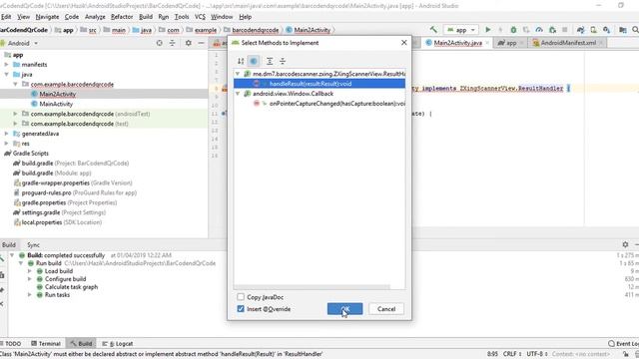
Task: Open the profiler gauge icon in the toolbar
Action: [x=539, y=30]
